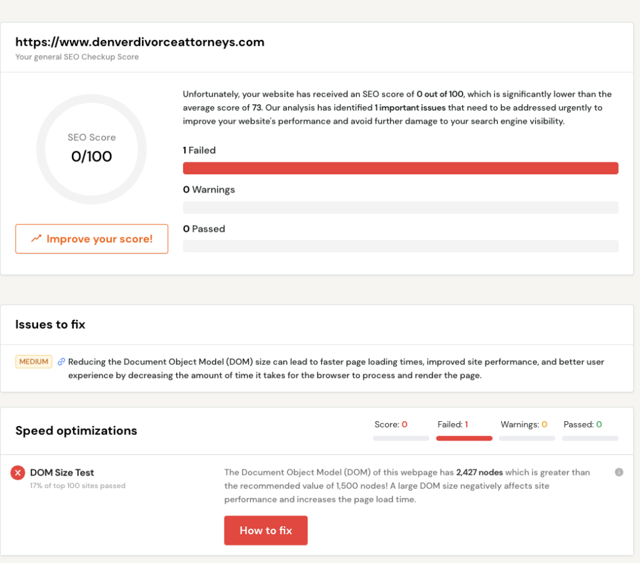Select the Warnings: 0 filter in Speed optimizations

(x=524, y=425)
